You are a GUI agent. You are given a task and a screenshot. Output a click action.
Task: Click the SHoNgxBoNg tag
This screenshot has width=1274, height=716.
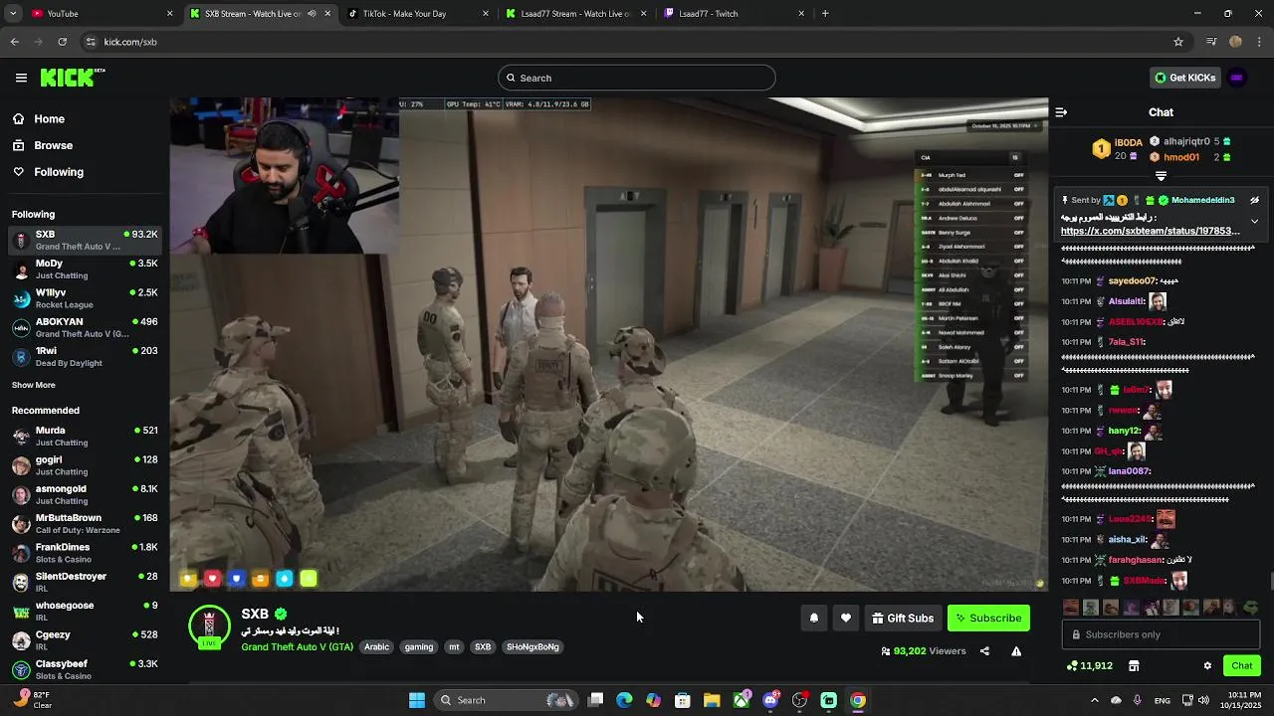tap(532, 647)
